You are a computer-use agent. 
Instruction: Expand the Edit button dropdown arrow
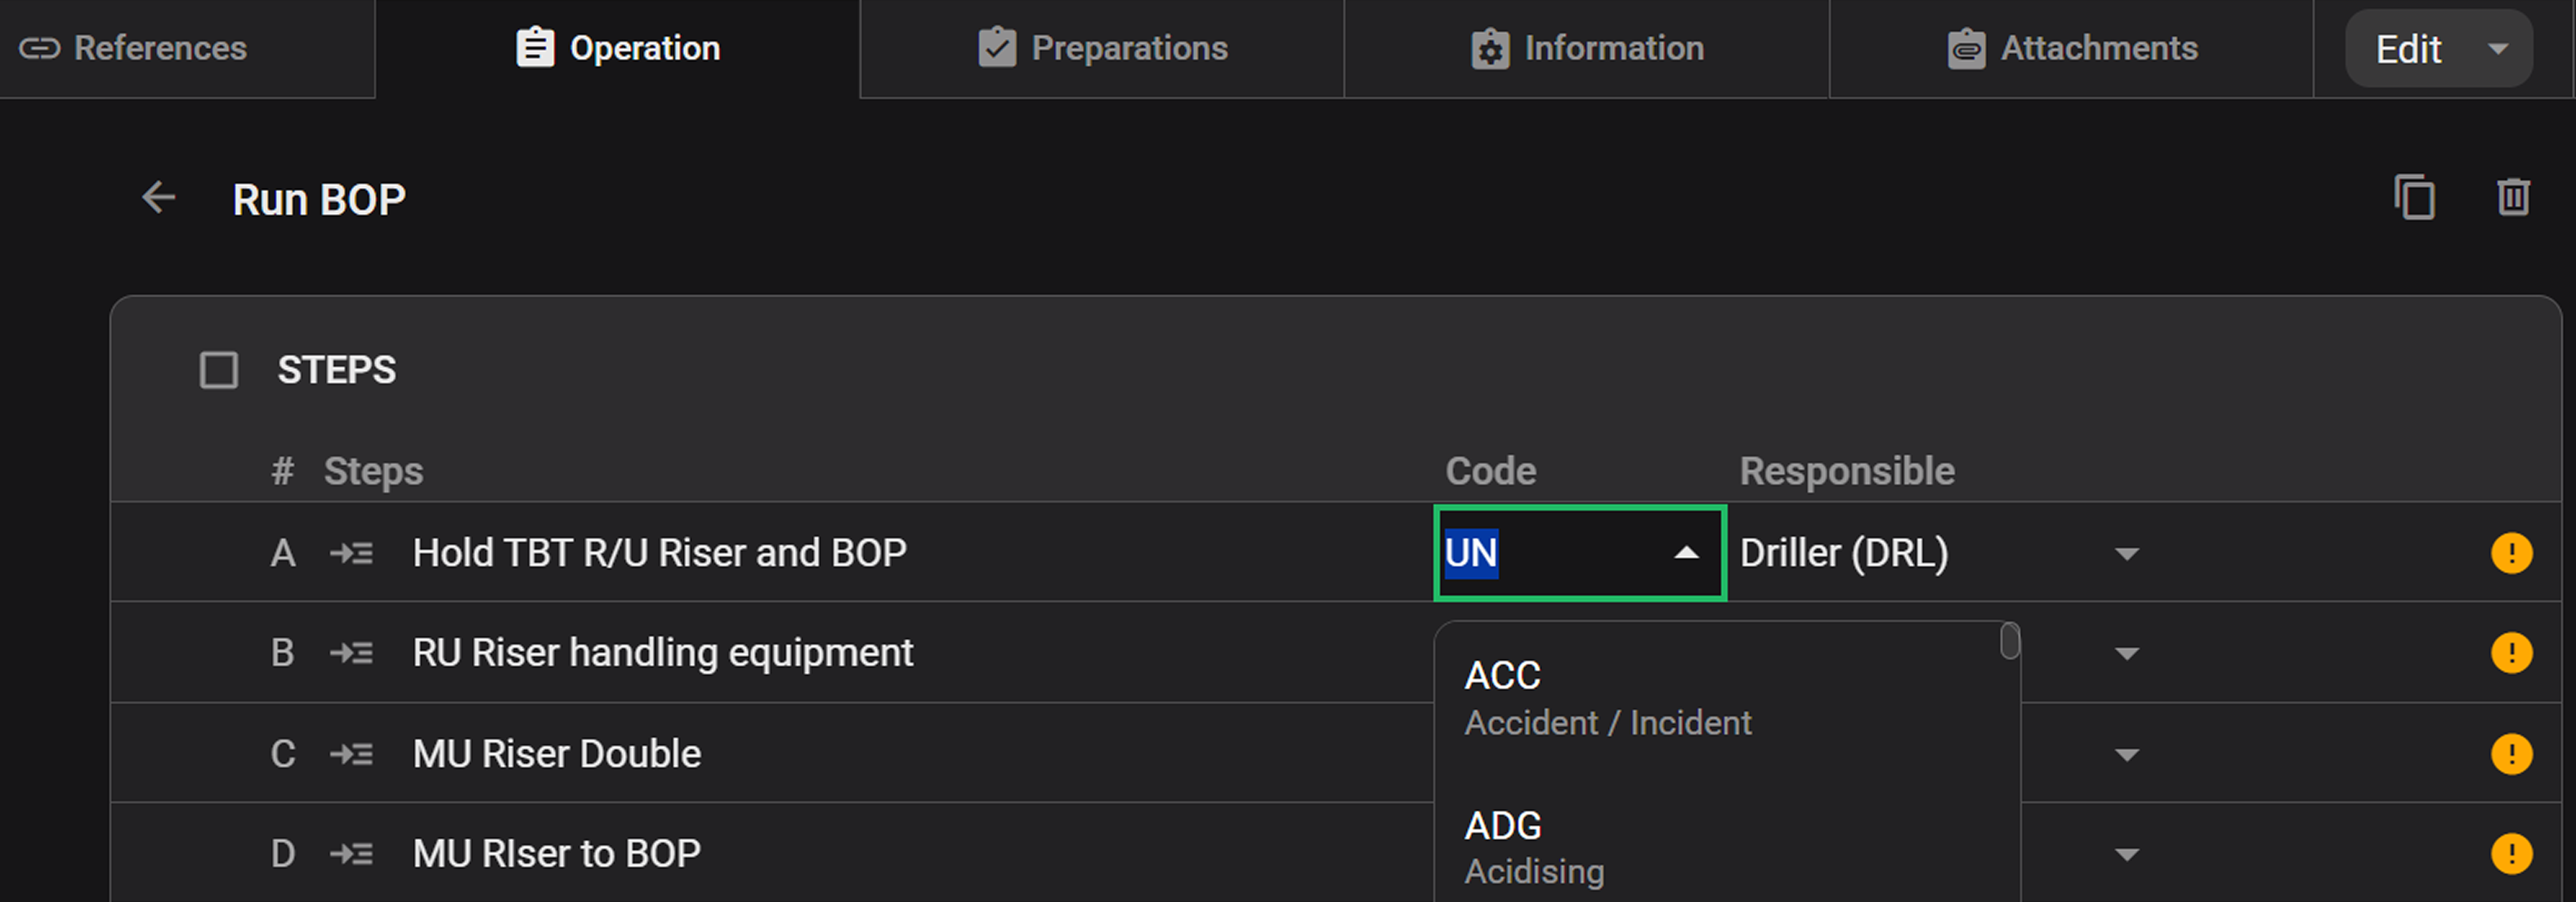[x=2498, y=47]
